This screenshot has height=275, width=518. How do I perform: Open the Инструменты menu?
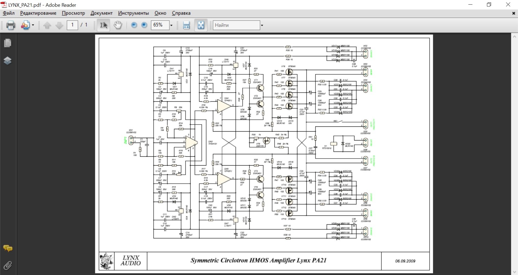(x=133, y=13)
